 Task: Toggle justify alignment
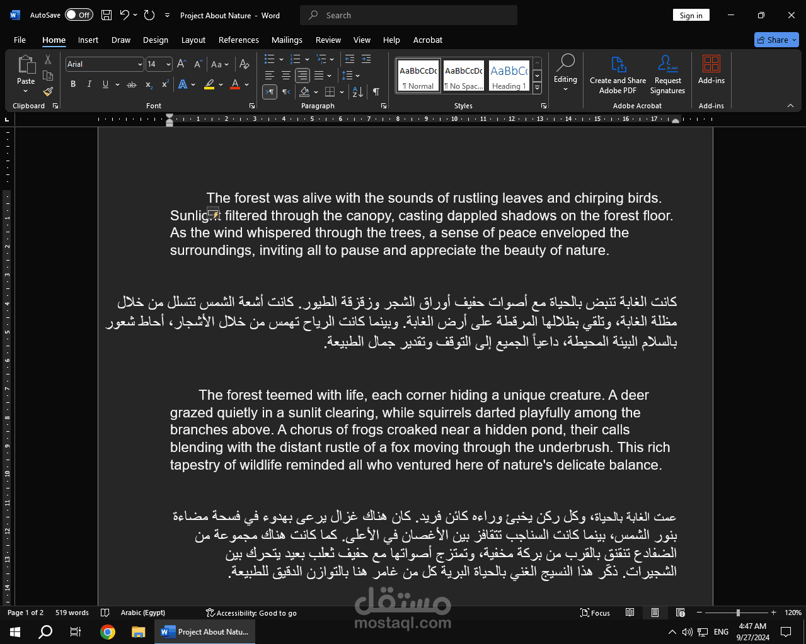(x=319, y=76)
